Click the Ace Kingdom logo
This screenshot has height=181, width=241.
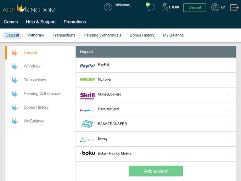tap(29, 9)
